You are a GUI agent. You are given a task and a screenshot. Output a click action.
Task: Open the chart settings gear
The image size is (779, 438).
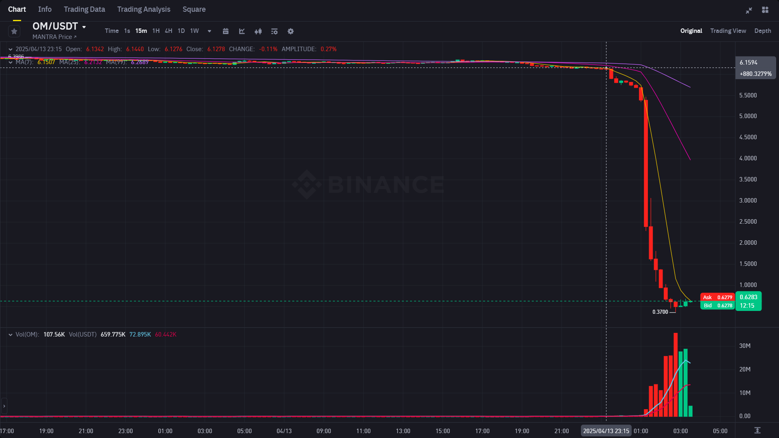291,31
